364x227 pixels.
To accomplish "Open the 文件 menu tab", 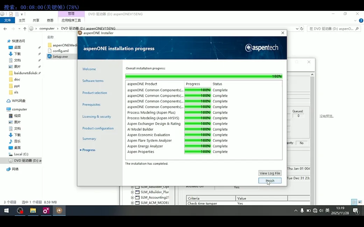I will (x=7, y=20).
